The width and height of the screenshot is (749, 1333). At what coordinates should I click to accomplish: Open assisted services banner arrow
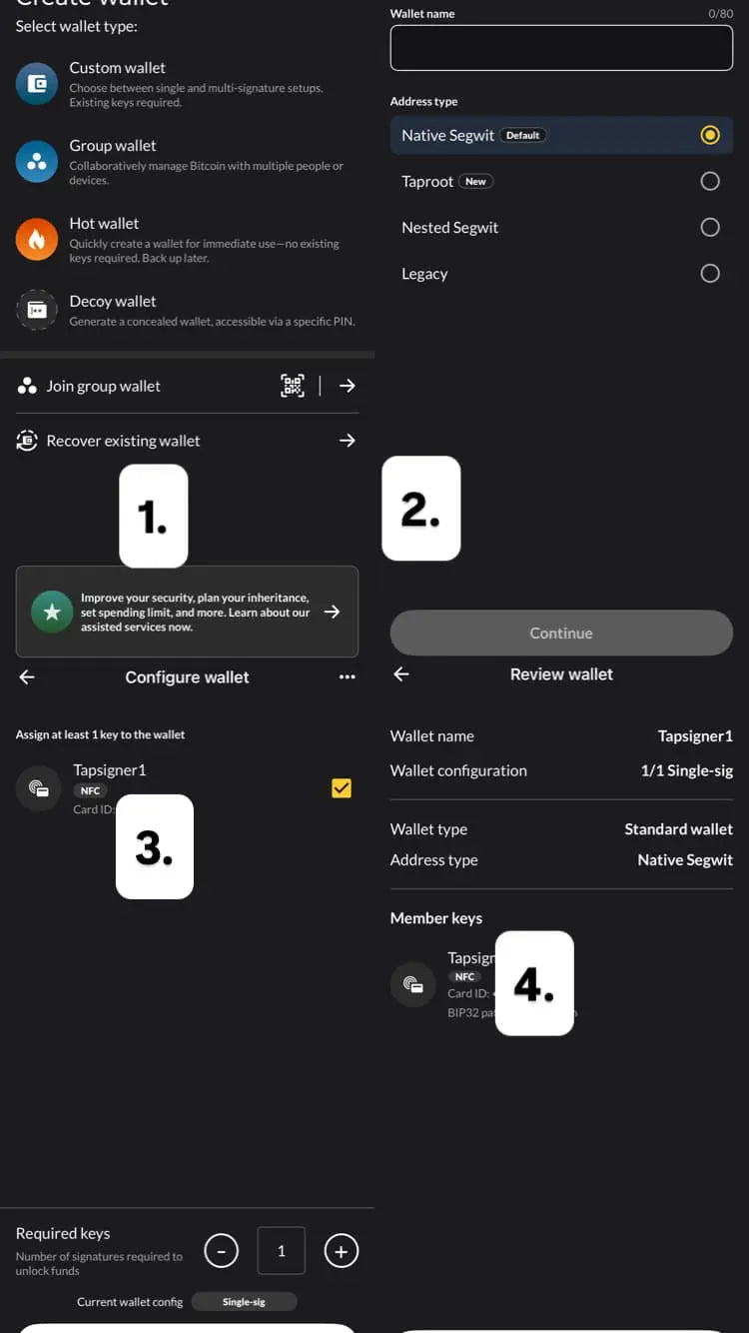[x=333, y=612]
